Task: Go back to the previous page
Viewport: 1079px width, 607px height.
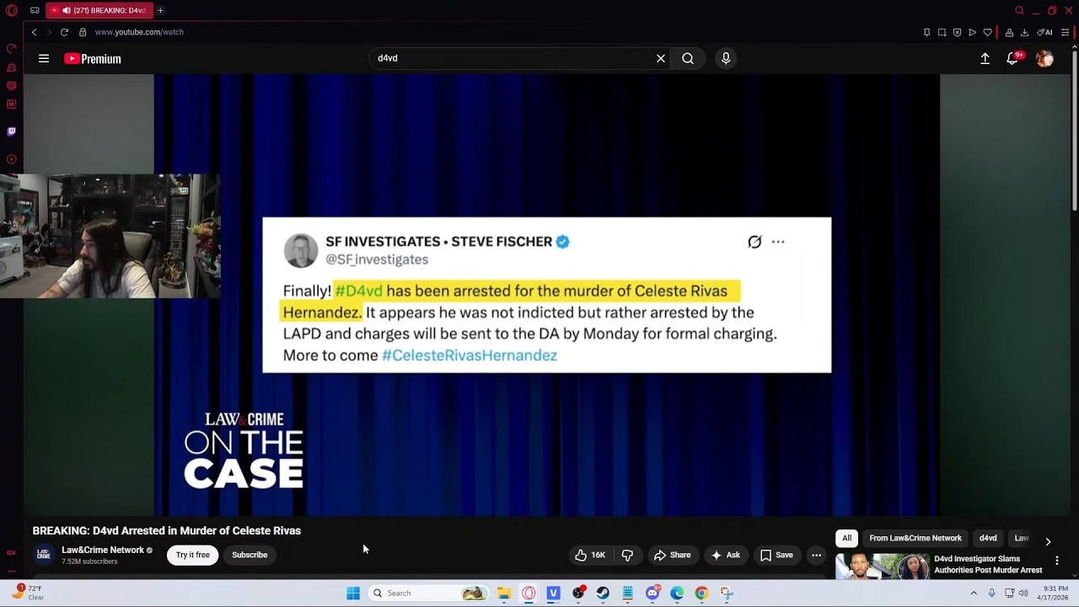Action: tap(34, 32)
